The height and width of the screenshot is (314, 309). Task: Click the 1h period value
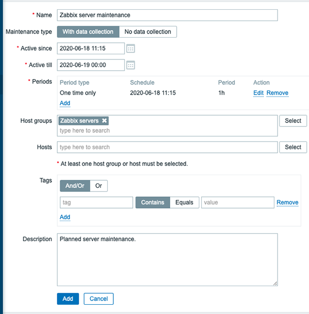tap(221, 93)
